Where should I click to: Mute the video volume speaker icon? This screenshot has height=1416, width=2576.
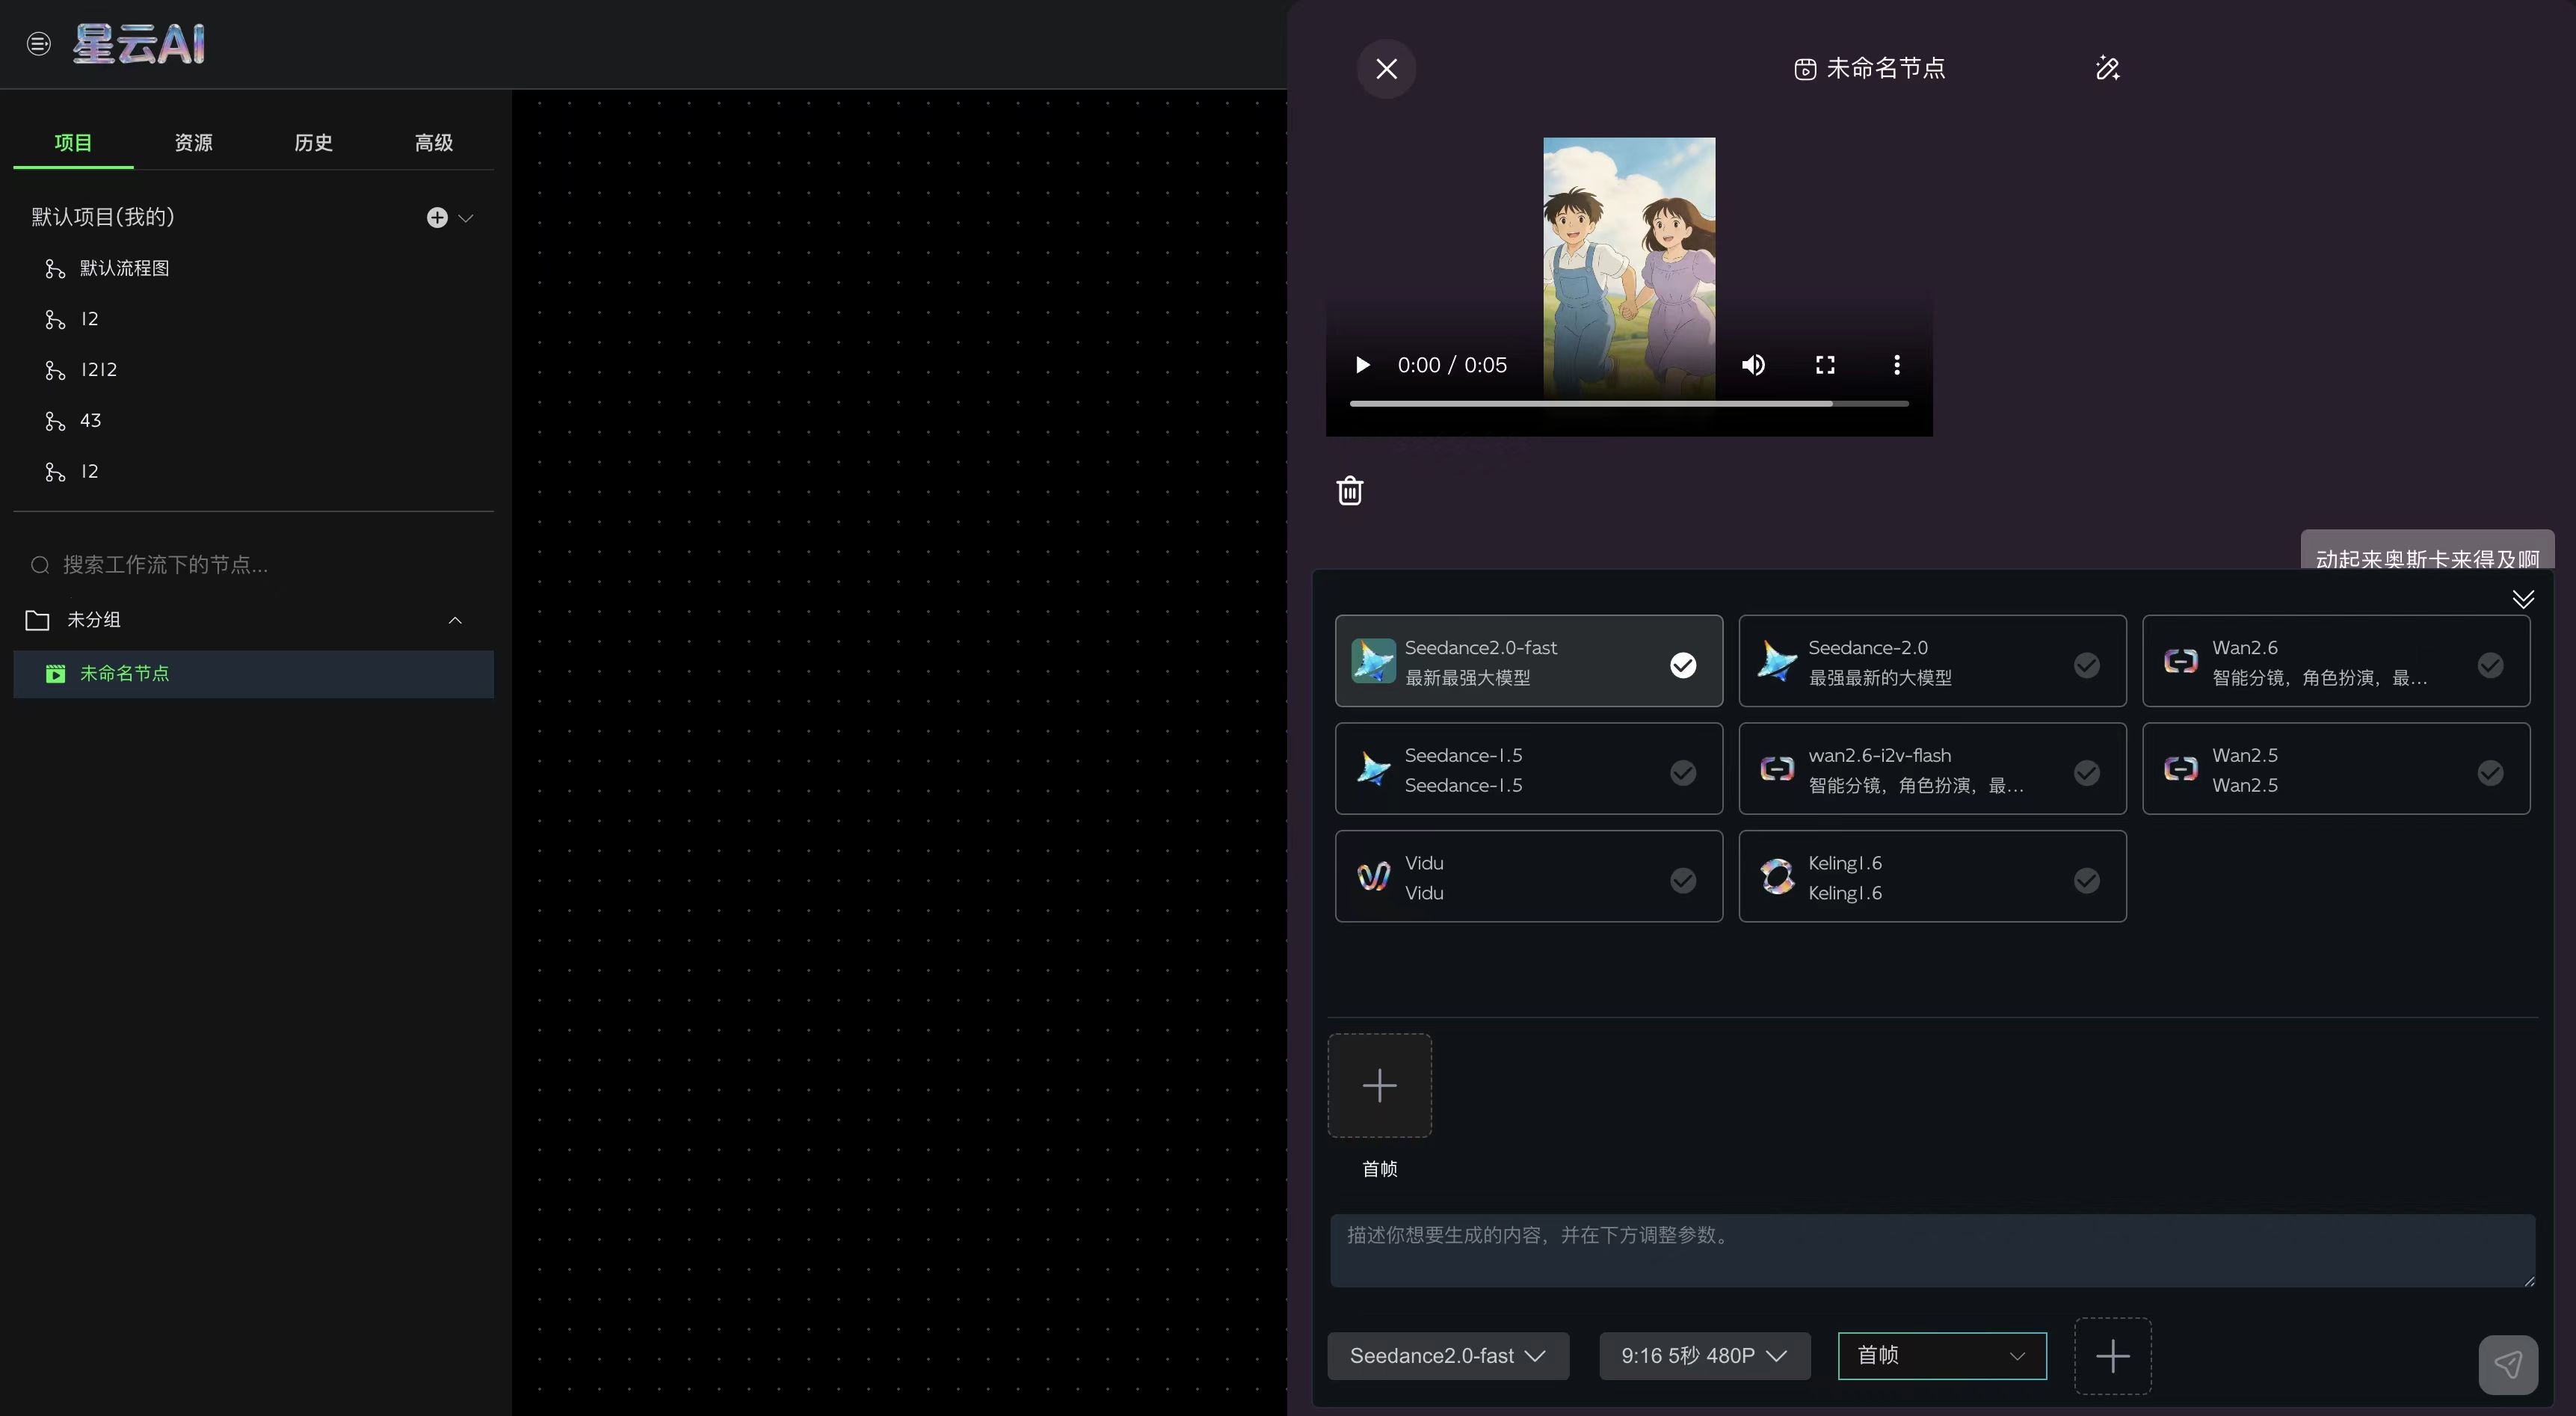[x=1753, y=365]
